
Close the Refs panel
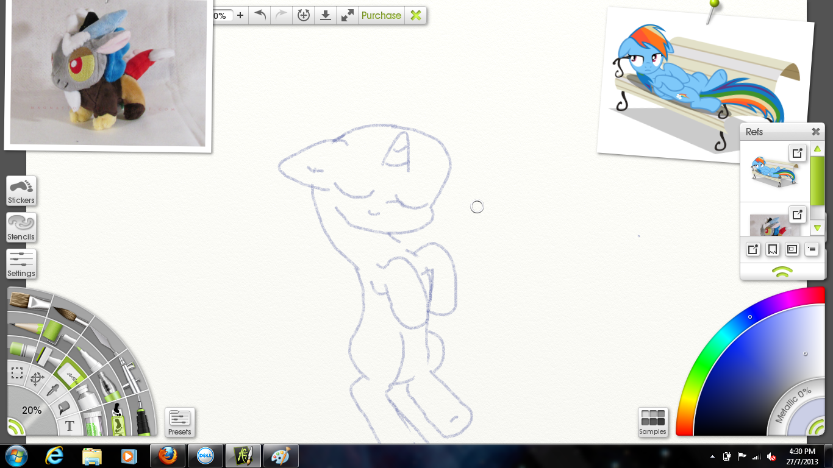tap(816, 132)
